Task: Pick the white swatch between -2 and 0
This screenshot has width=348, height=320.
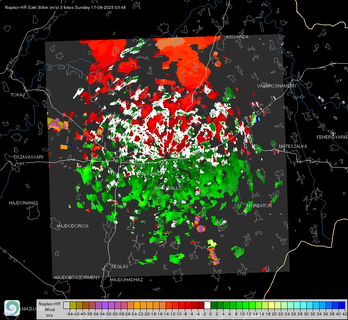Action: 207,305
